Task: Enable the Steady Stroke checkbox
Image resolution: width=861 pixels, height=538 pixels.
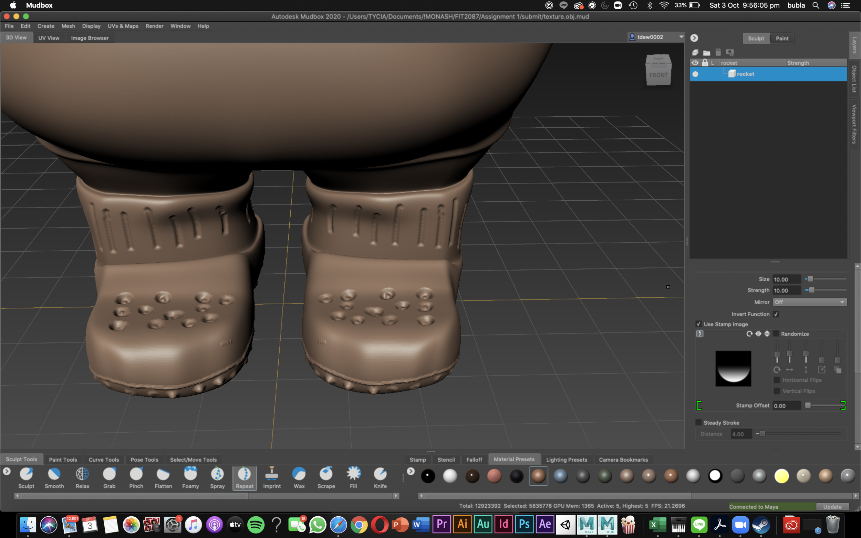Action: pos(698,422)
